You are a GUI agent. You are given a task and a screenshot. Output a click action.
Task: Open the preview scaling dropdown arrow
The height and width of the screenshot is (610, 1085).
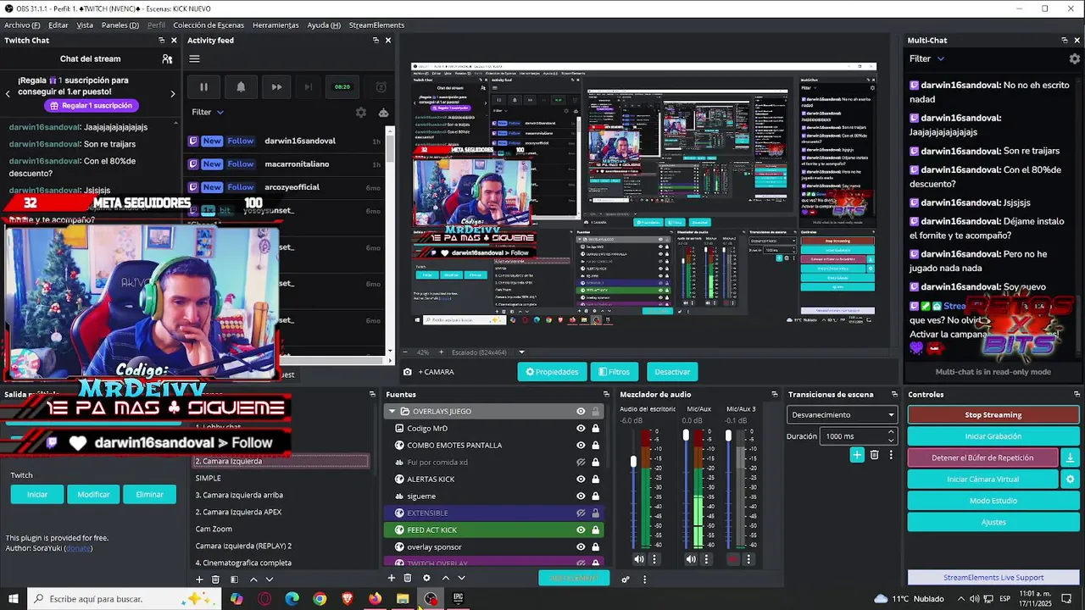[521, 352]
